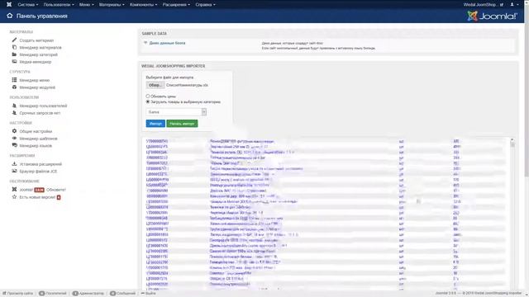The height and width of the screenshot is (297, 529).
Task: Click the Обновите! Joomla update link
Action: 56,190
